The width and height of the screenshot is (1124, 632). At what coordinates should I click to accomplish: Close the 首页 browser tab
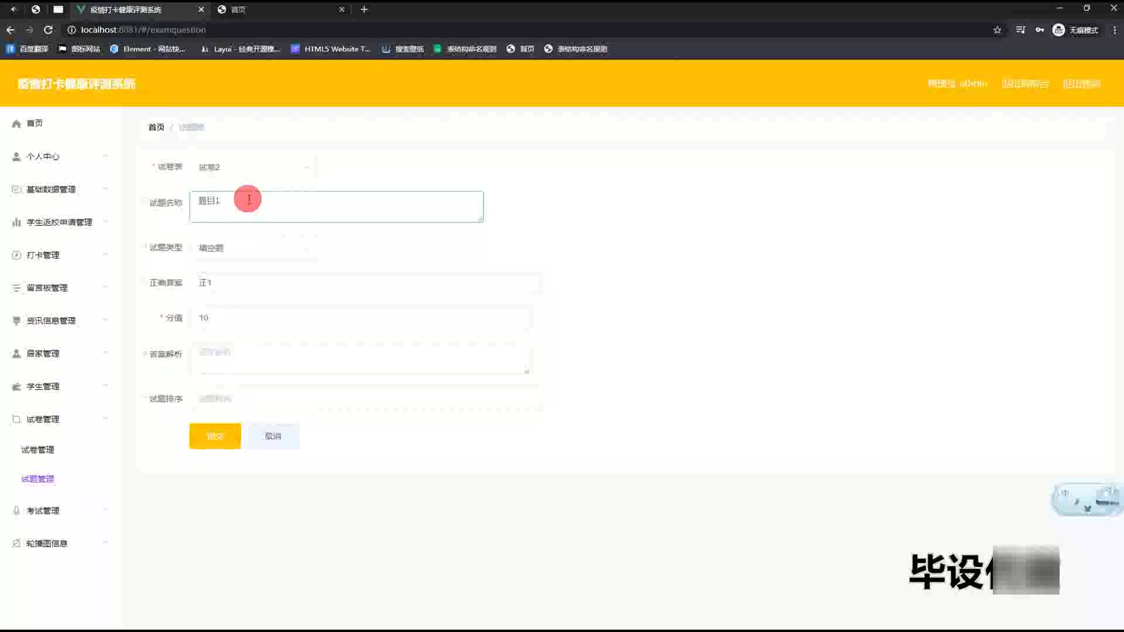tap(342, 9)
